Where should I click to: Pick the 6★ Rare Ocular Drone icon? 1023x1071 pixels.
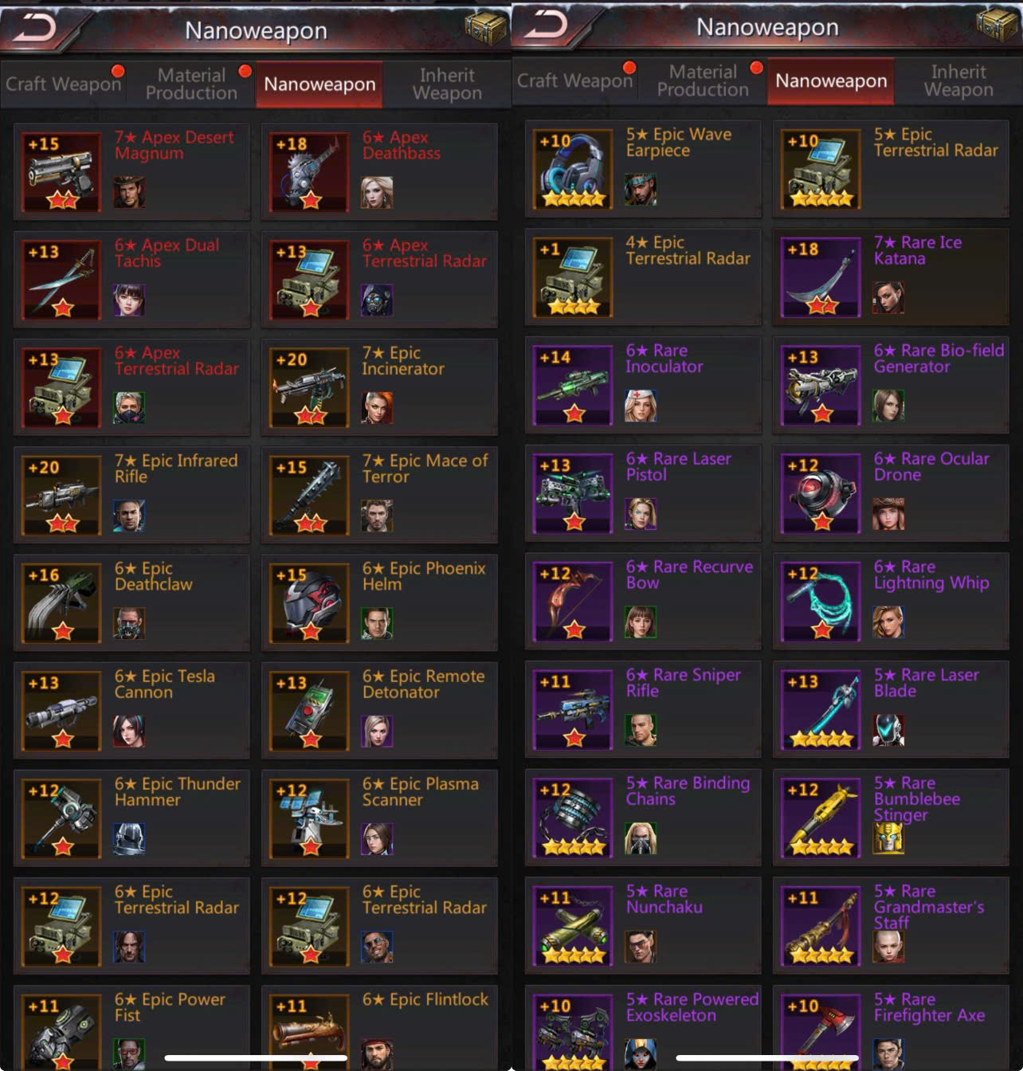point(821,493)
